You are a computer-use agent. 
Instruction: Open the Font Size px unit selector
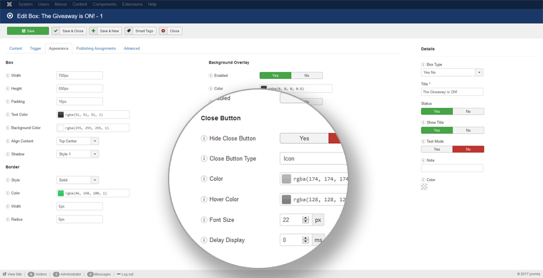pos(318,220)
